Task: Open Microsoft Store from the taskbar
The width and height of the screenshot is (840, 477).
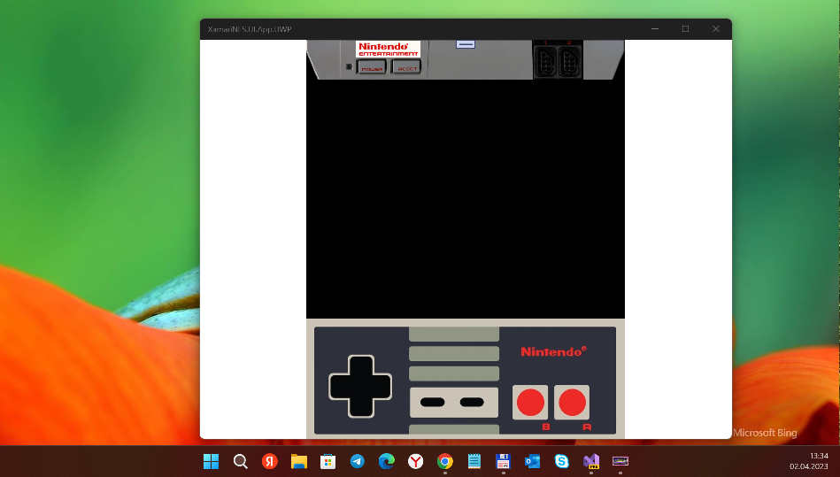Action: pyautogui.click(x=328, y=461)
